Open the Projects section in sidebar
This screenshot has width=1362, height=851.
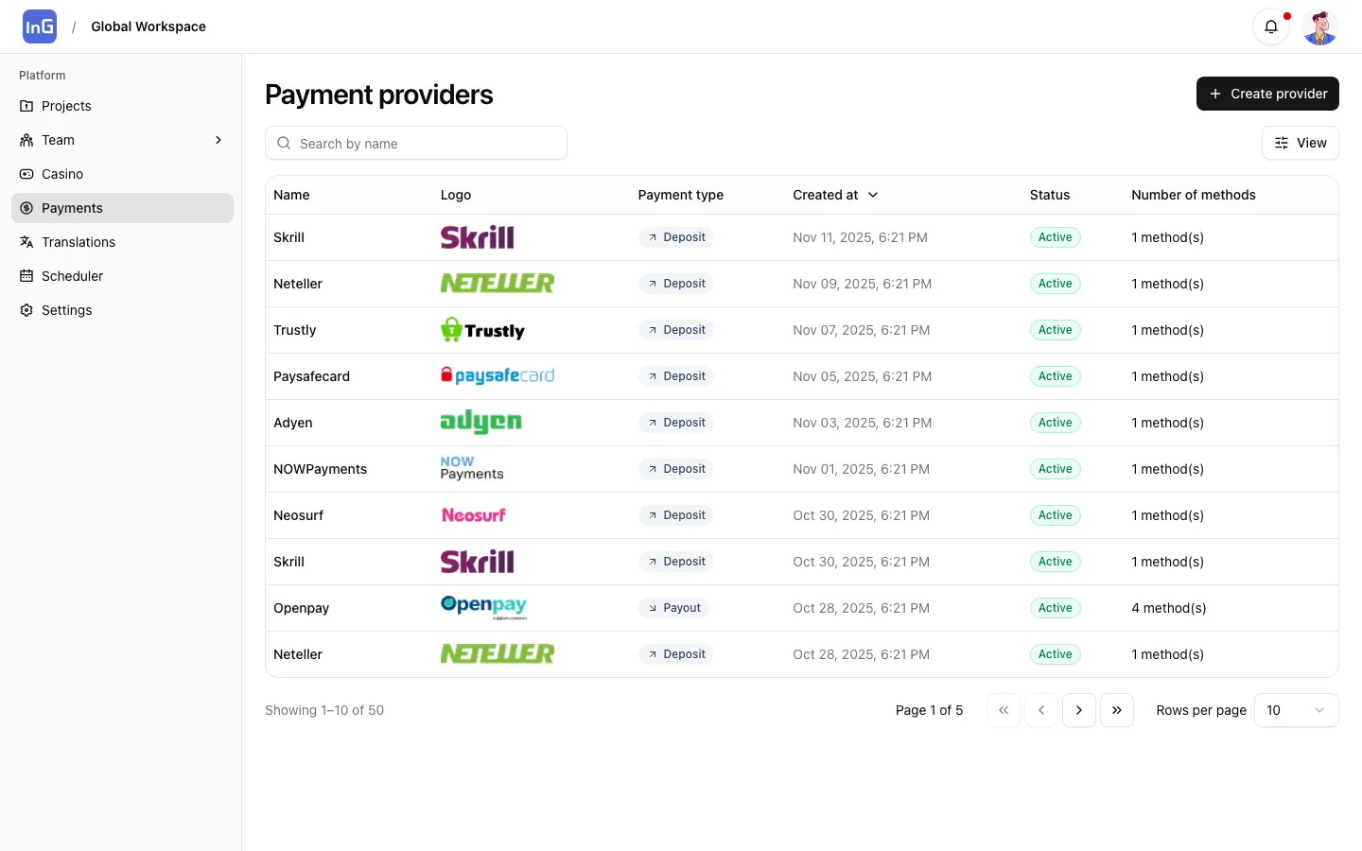66,106
